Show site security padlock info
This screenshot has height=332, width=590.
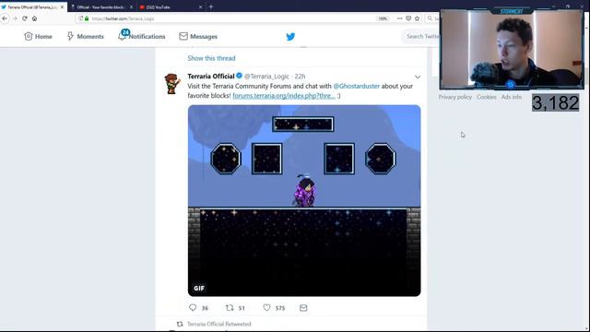pyautogui.click(x=87, y=18)
